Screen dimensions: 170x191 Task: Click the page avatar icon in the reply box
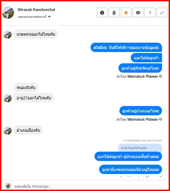point(8,186)
